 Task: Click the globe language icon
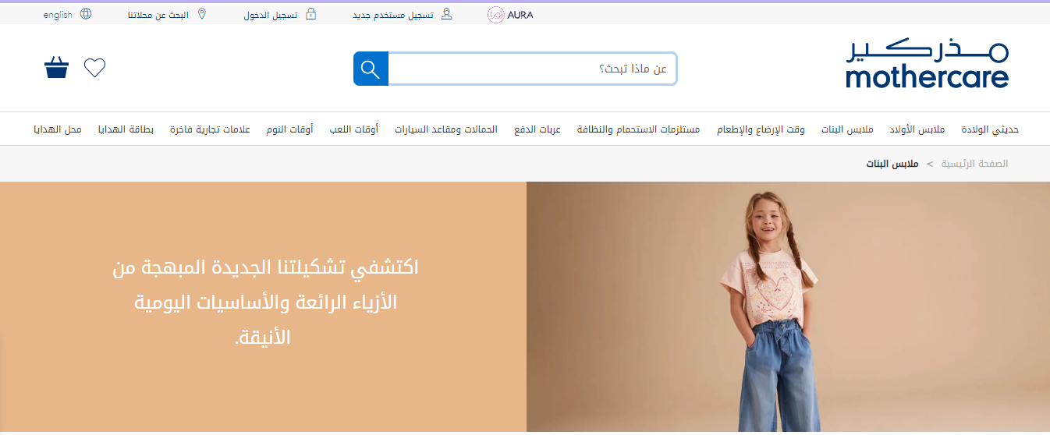(86, 14)
